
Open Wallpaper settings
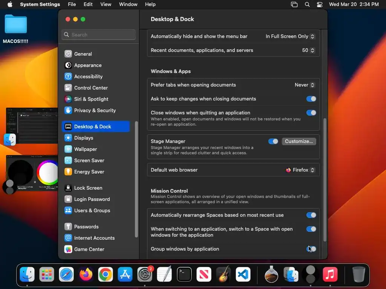coord(95,149)
